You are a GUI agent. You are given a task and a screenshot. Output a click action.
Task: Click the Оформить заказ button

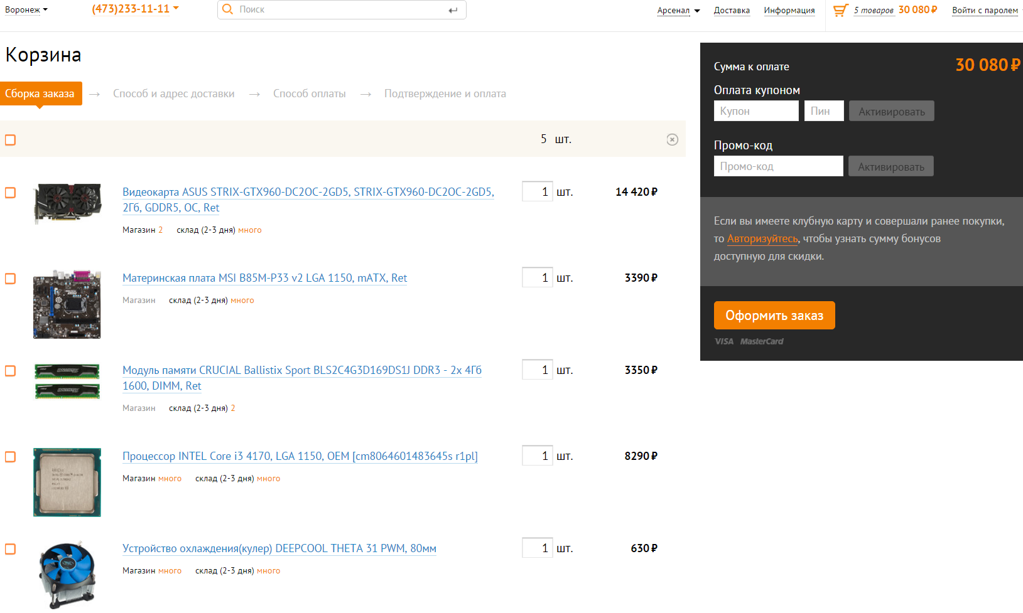[x=774, y=315]
